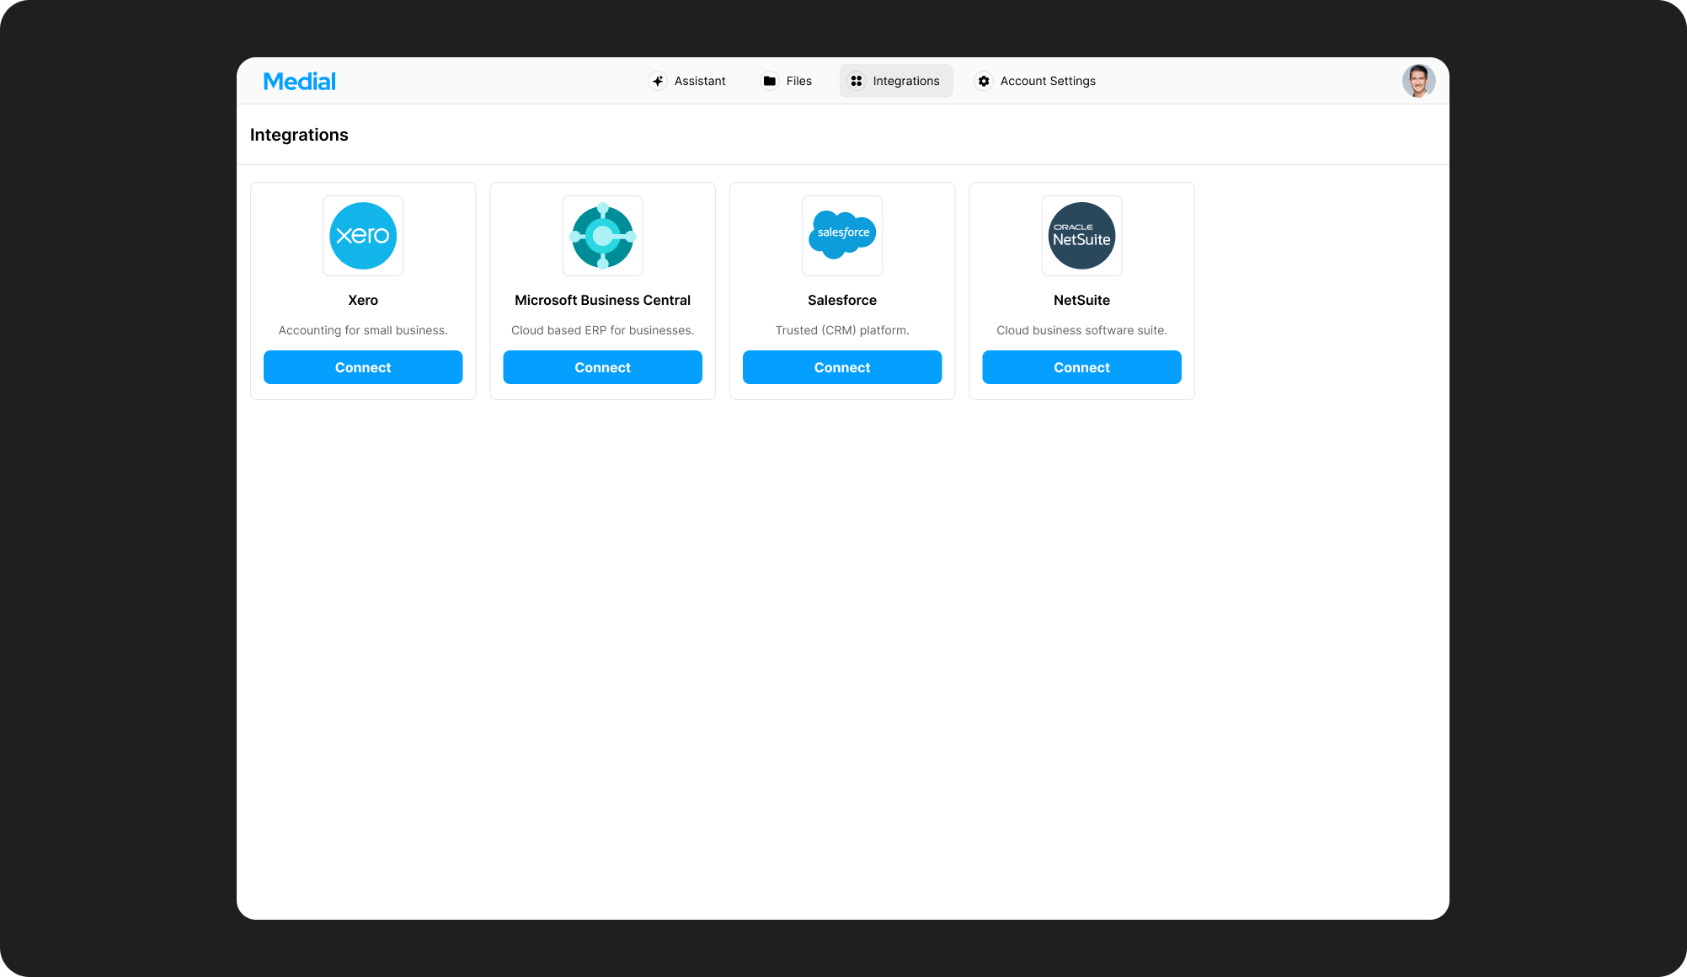Click the Files folder icon

point(770,81)
